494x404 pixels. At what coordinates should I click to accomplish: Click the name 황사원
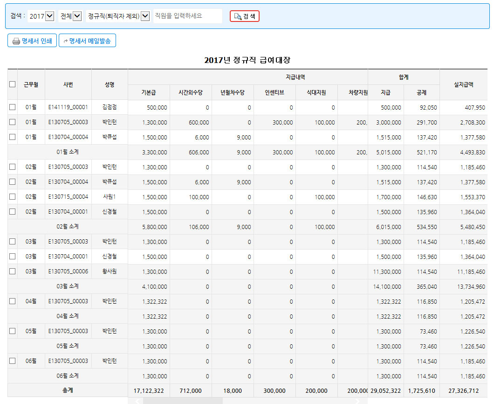click(x=110, y=271)
